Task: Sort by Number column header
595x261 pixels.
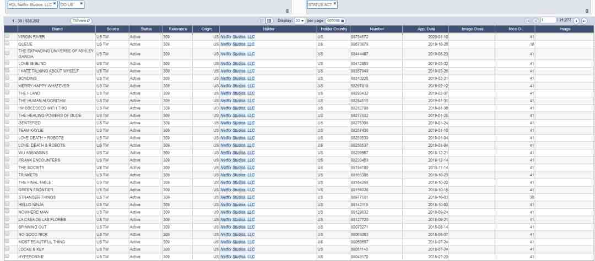Action: tap(376, 29)
